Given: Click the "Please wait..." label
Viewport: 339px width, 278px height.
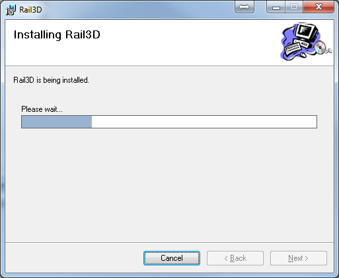Looking at the screenshot, I should pos(42,109).
